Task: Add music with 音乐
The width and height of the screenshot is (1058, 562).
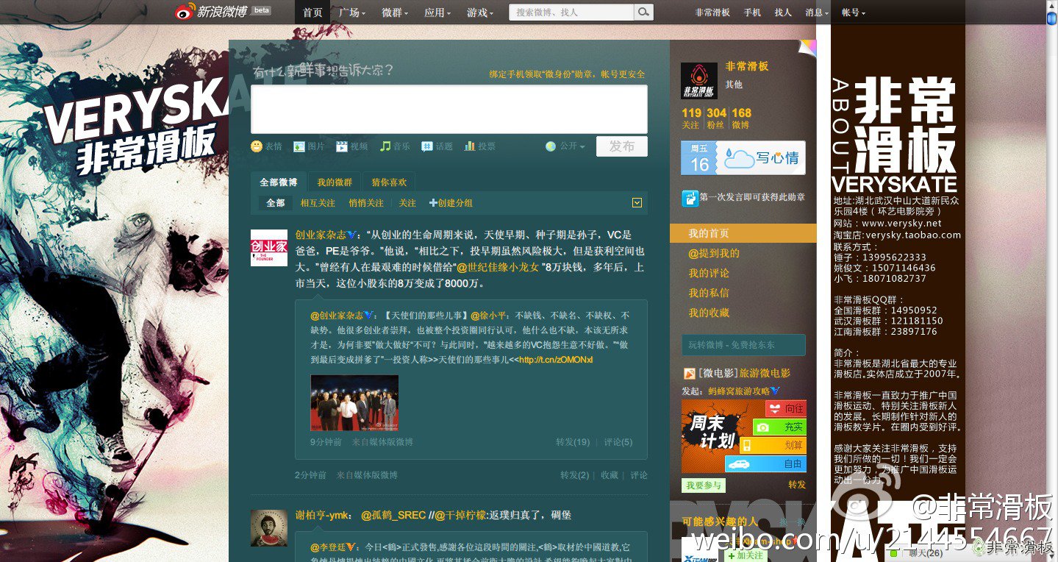Action: click(x=395, y=146)
